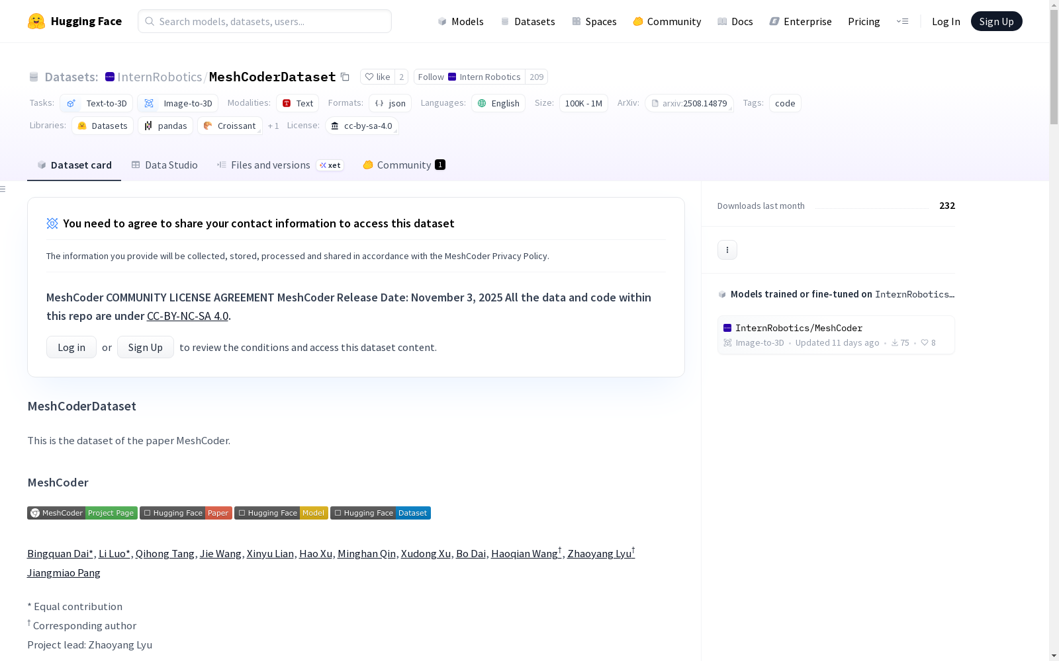Screen dimensions: 1059x661
Task: Go to Datasets in top navigation
Action: tap(528, 21)
